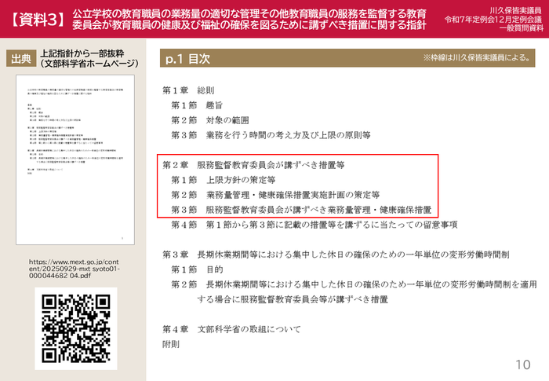Click the "※枠線は川久保皆実議員による" note
Screen dimensions: 549x381
[x=480, y=59]
